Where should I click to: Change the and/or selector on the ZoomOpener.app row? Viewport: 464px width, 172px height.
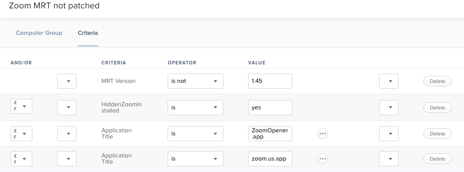pyautogui.click(x=21, y=134)
